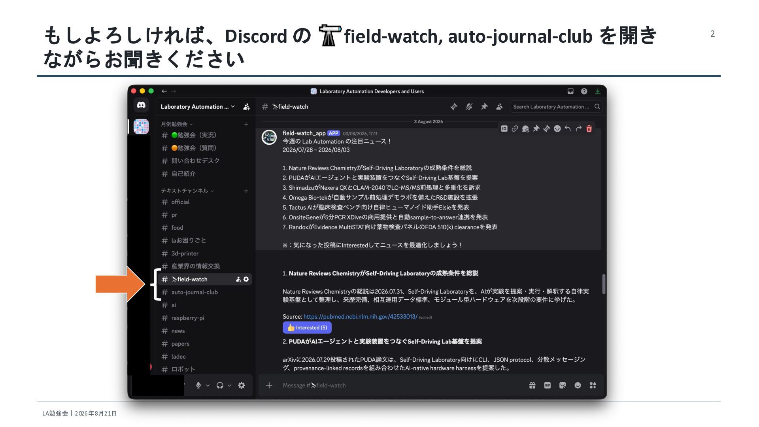This screenshot has width=759, height=427.
Task: Pin the field-watch_app message
Action: pyautogui.click(x=536, y=128)
